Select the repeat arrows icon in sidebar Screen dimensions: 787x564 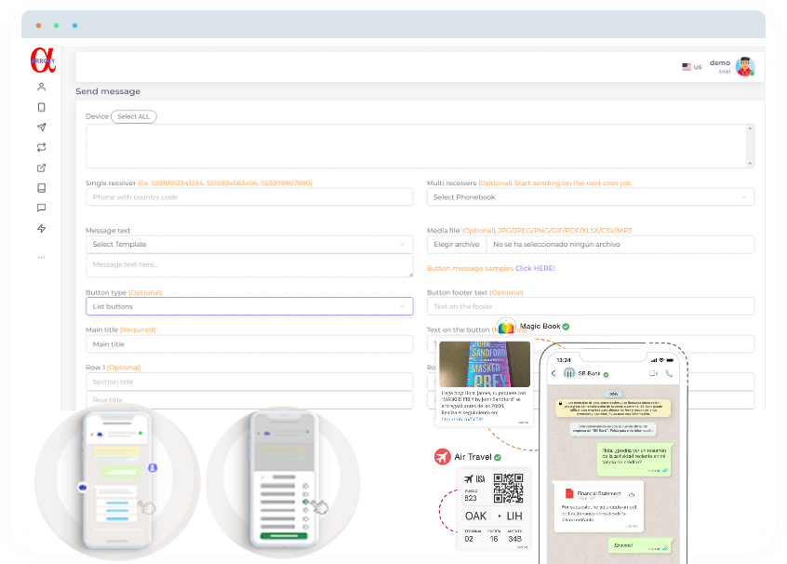[41, 147]
